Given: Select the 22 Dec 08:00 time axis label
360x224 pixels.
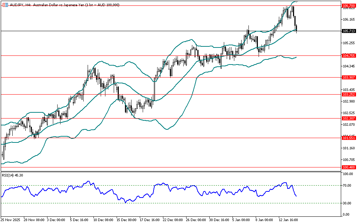Looking at the screenshot, I should (x=173, y=220).
